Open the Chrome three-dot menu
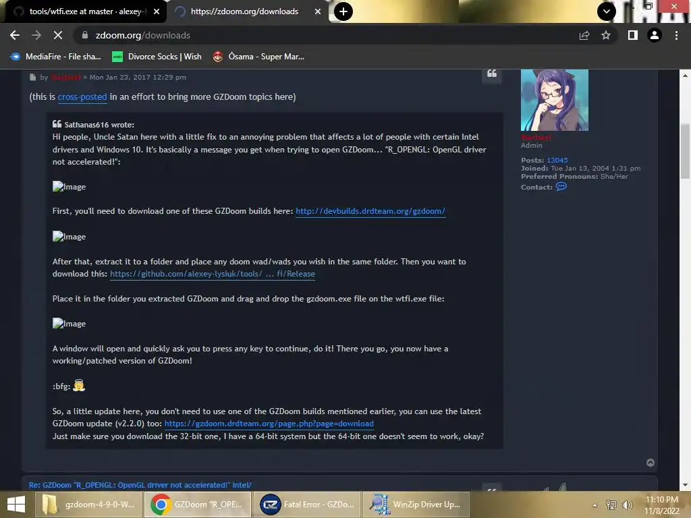 [x=676, y=35]
